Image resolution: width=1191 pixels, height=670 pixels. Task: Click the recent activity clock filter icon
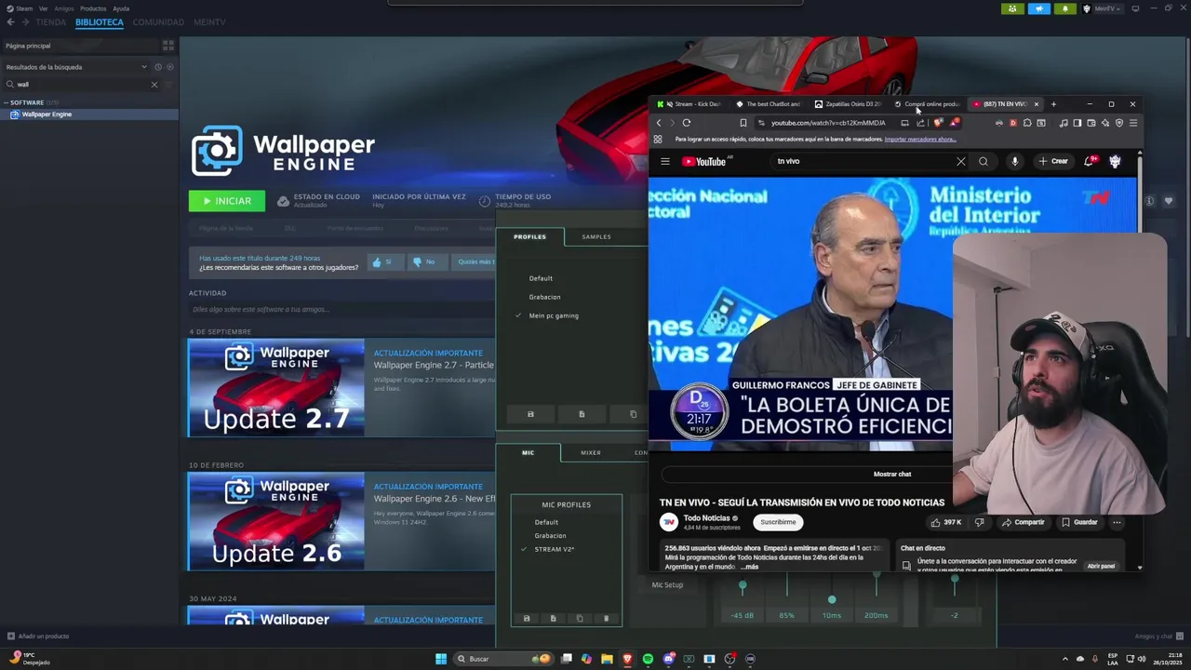(158, 67)
